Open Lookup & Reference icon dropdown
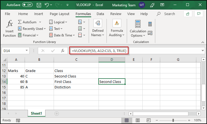Image resolution: width=207 pixels, height=124 pixels. click(82, 22)
